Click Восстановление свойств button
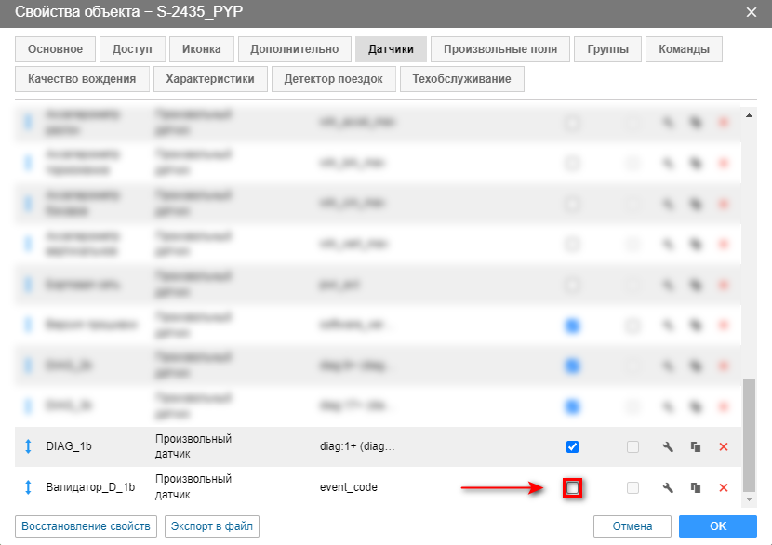This screenshot has height=545, width=772. pyautogui.click(x=87, y=526)
